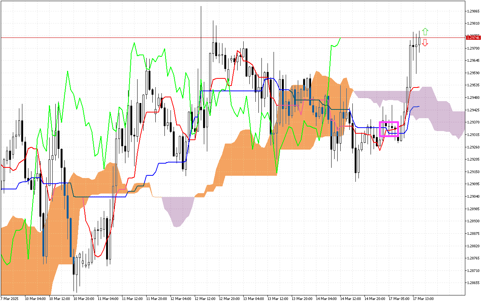Image resolution: width=485 pixels, height=303 pixels.
Task: Click the 1.29370 price axis label
Action: 473,122
